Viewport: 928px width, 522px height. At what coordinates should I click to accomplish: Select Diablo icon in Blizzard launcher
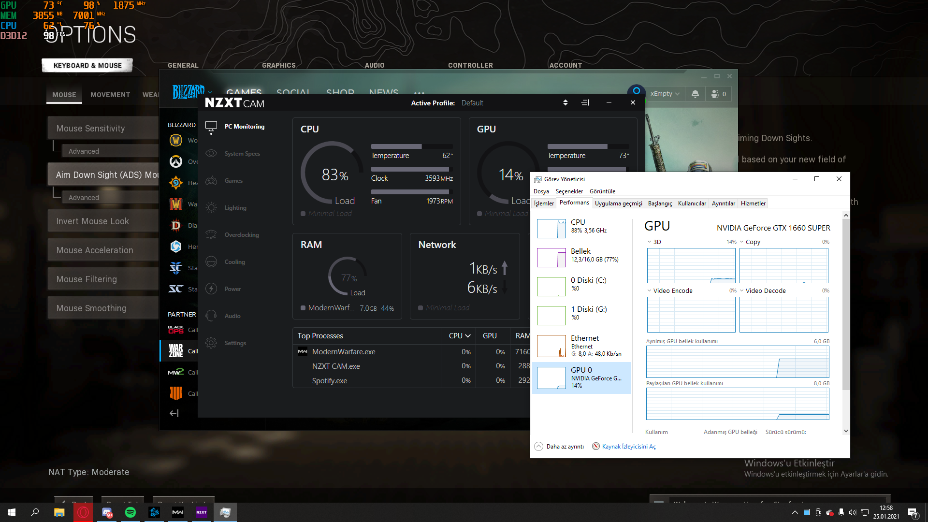(x=176, y=225)
